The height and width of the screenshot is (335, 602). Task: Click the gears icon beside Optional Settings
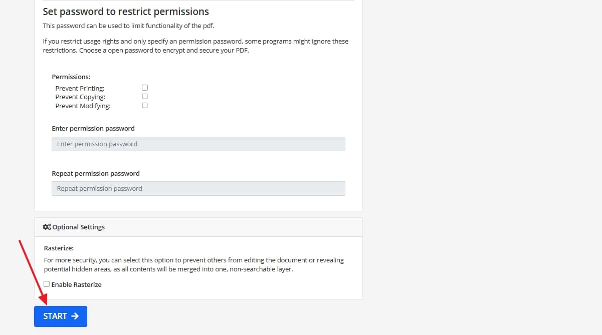coord(47,227)
